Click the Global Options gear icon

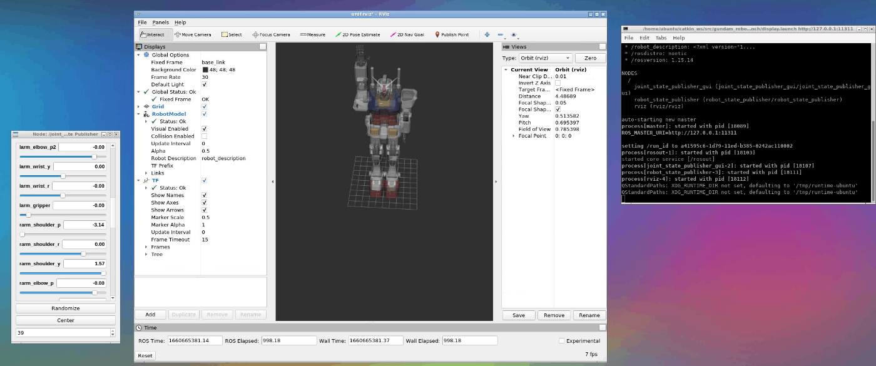click(x=147, y=55)
